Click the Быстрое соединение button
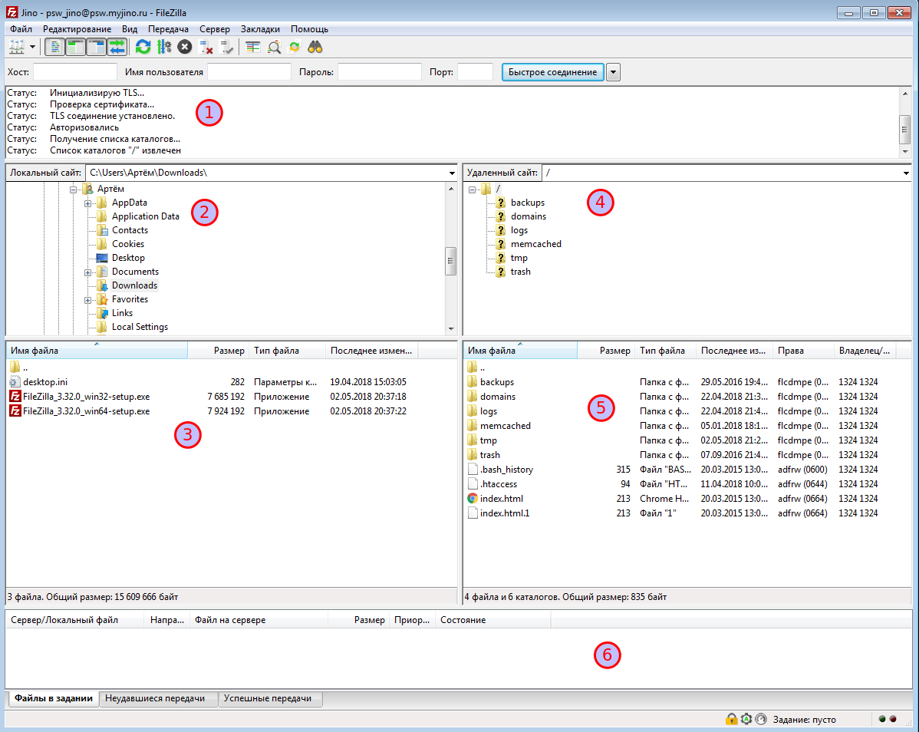The width and height of the screenshot is (919, 732). click(x=552, y=72)
